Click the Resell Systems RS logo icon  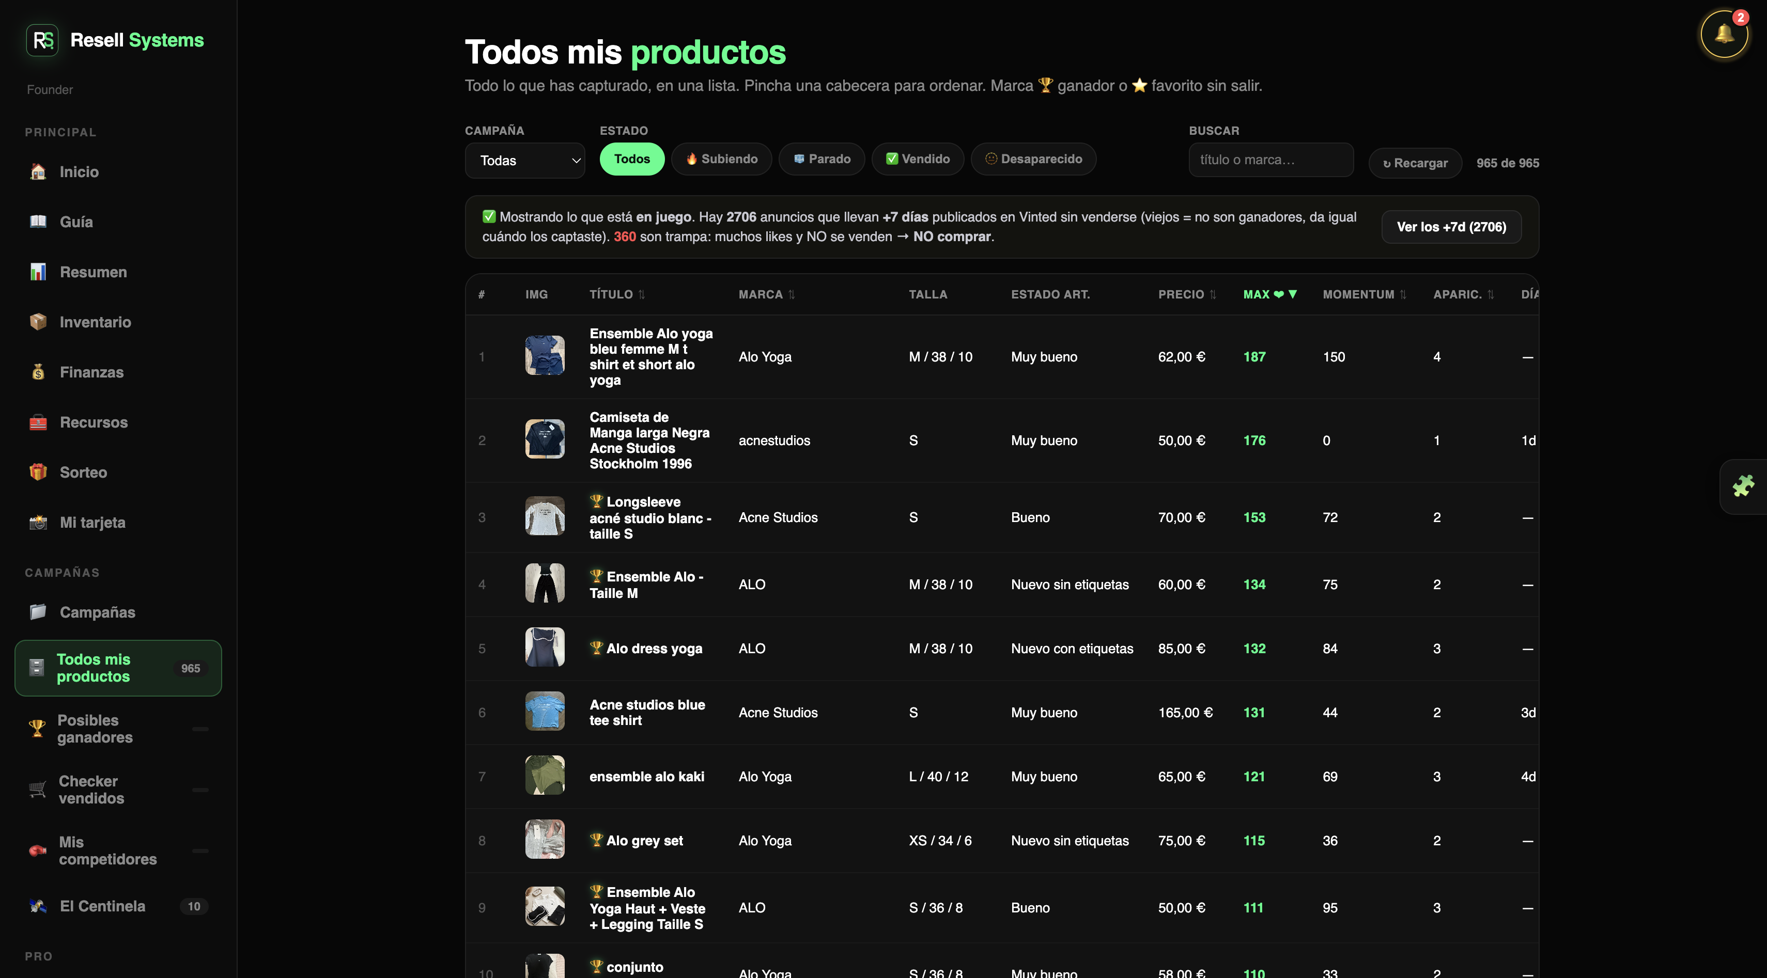[42, 40]
